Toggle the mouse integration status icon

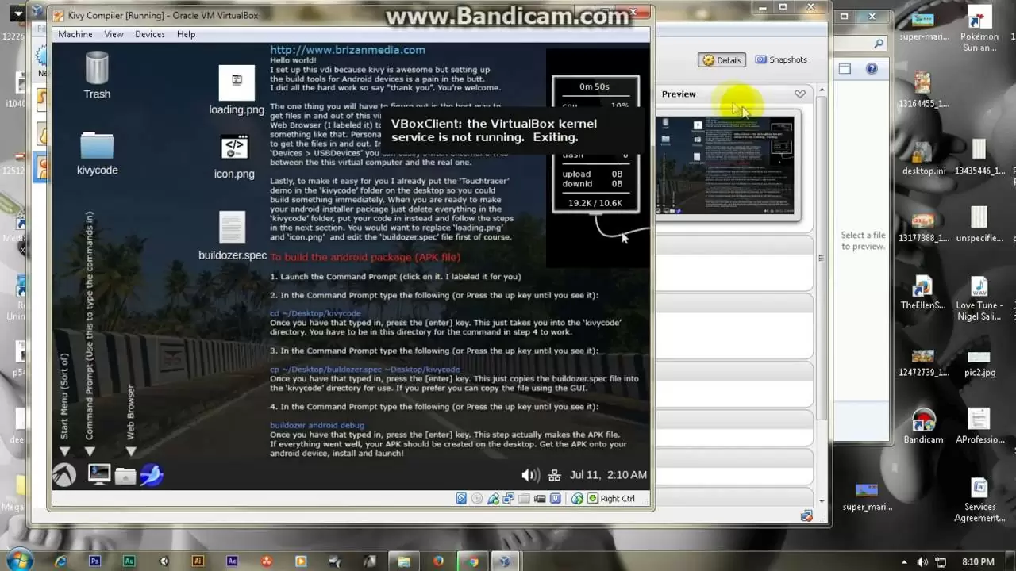coord(578,499)
